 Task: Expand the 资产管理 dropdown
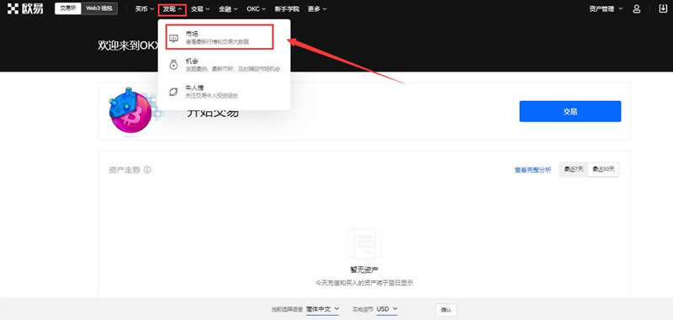[606, 8]
